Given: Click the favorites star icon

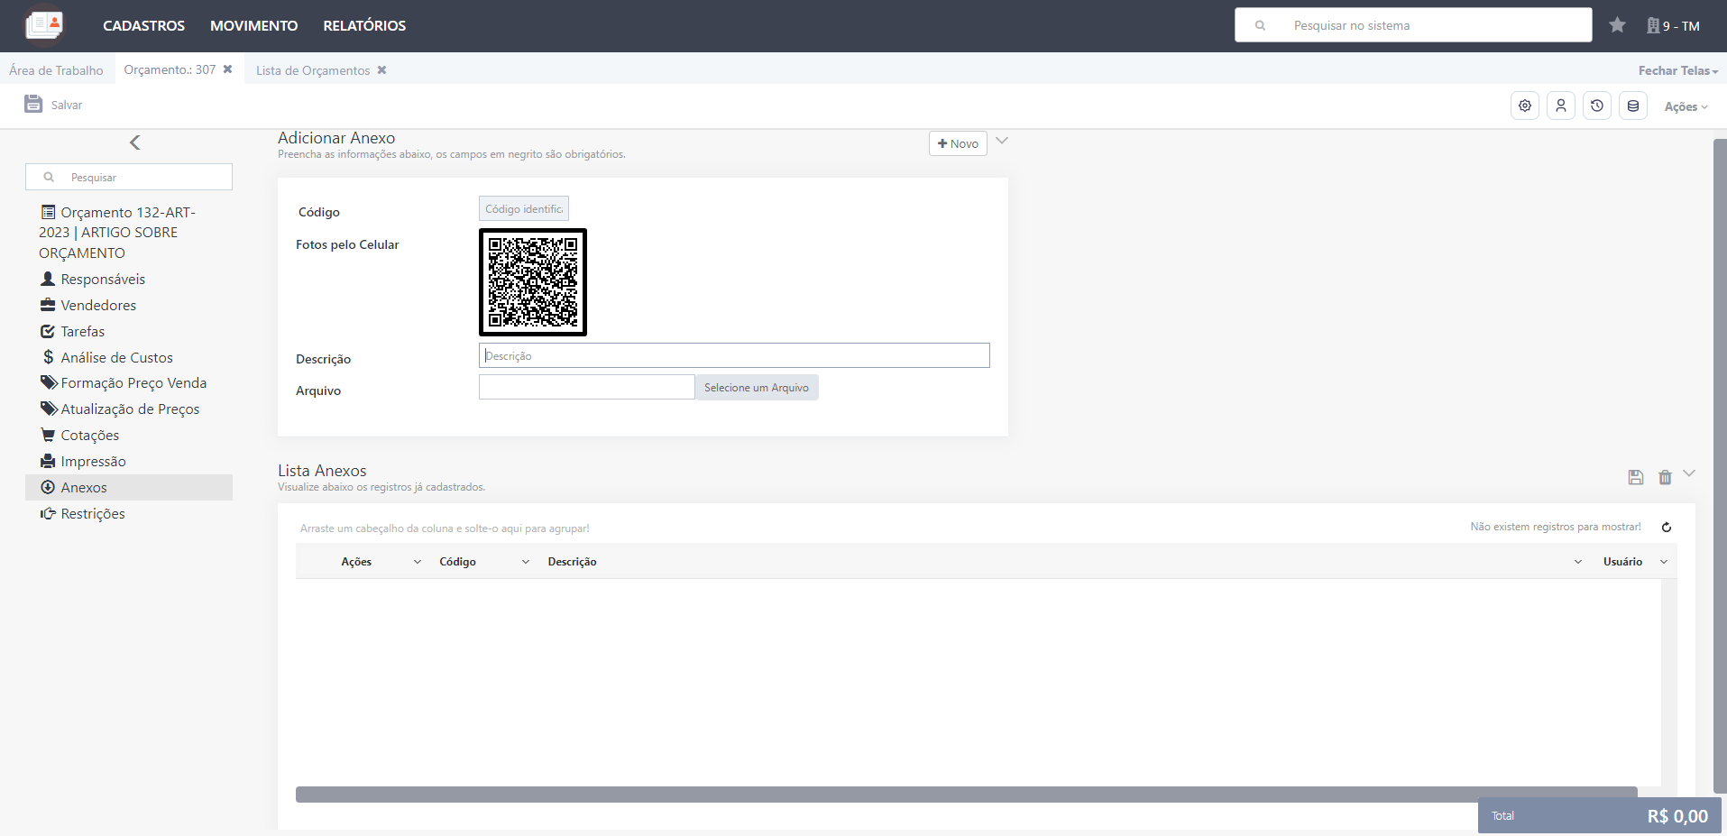Looking at the screenshot, I should point(1617,25).
